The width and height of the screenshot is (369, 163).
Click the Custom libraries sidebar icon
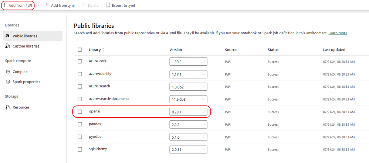tap(8, 46)
